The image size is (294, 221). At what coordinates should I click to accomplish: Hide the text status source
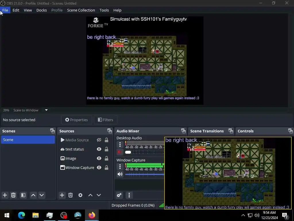point(99,149)
